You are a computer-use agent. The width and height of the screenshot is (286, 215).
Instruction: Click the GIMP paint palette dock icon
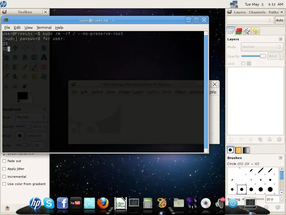pyautogui.click(x=162, y=203)
